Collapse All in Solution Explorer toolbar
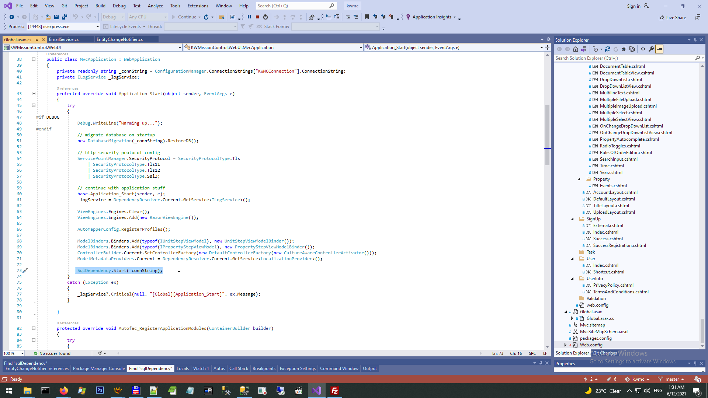This screenshot has height=398, width=708. [x=624, y=49]
